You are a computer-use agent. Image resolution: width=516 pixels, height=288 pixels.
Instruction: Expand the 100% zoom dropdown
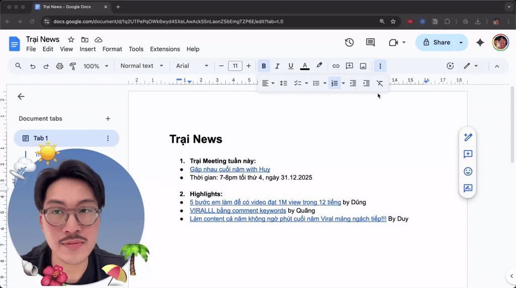coord(96,66)
